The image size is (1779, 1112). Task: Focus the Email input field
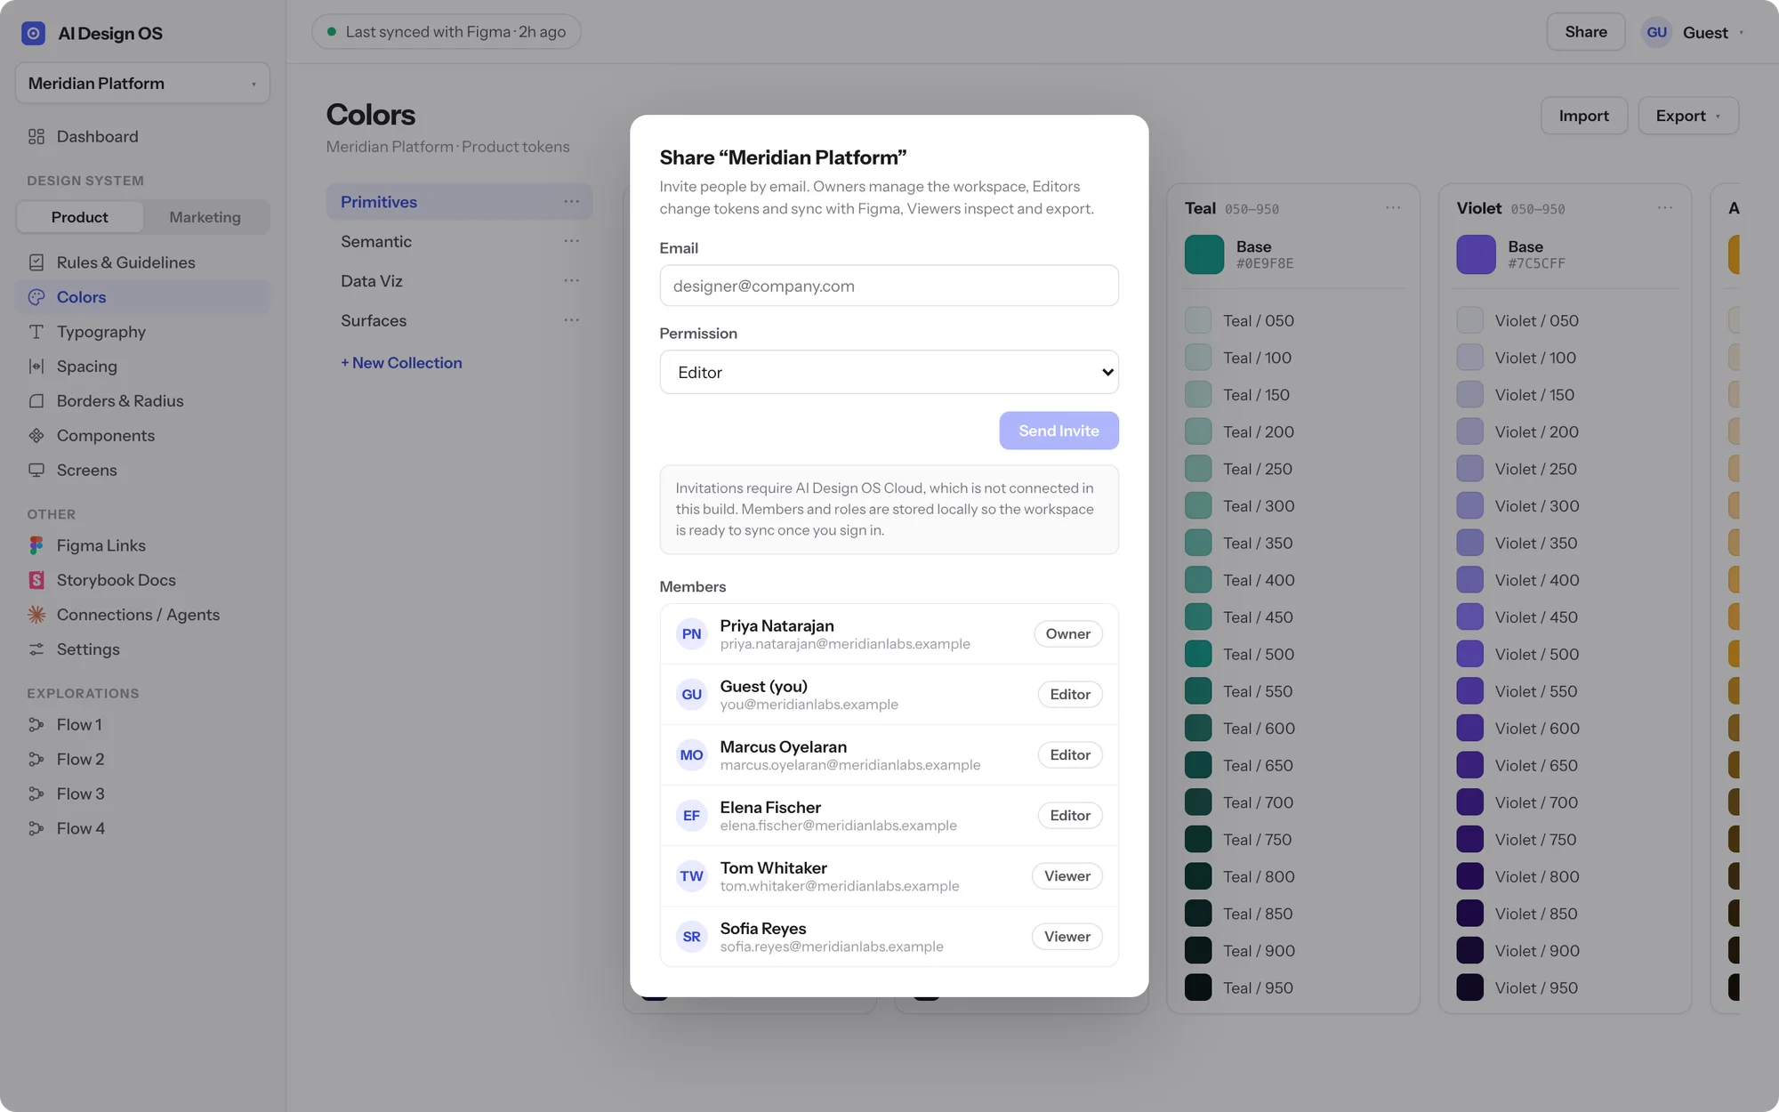pyautogui.click(x=889, y=286)
